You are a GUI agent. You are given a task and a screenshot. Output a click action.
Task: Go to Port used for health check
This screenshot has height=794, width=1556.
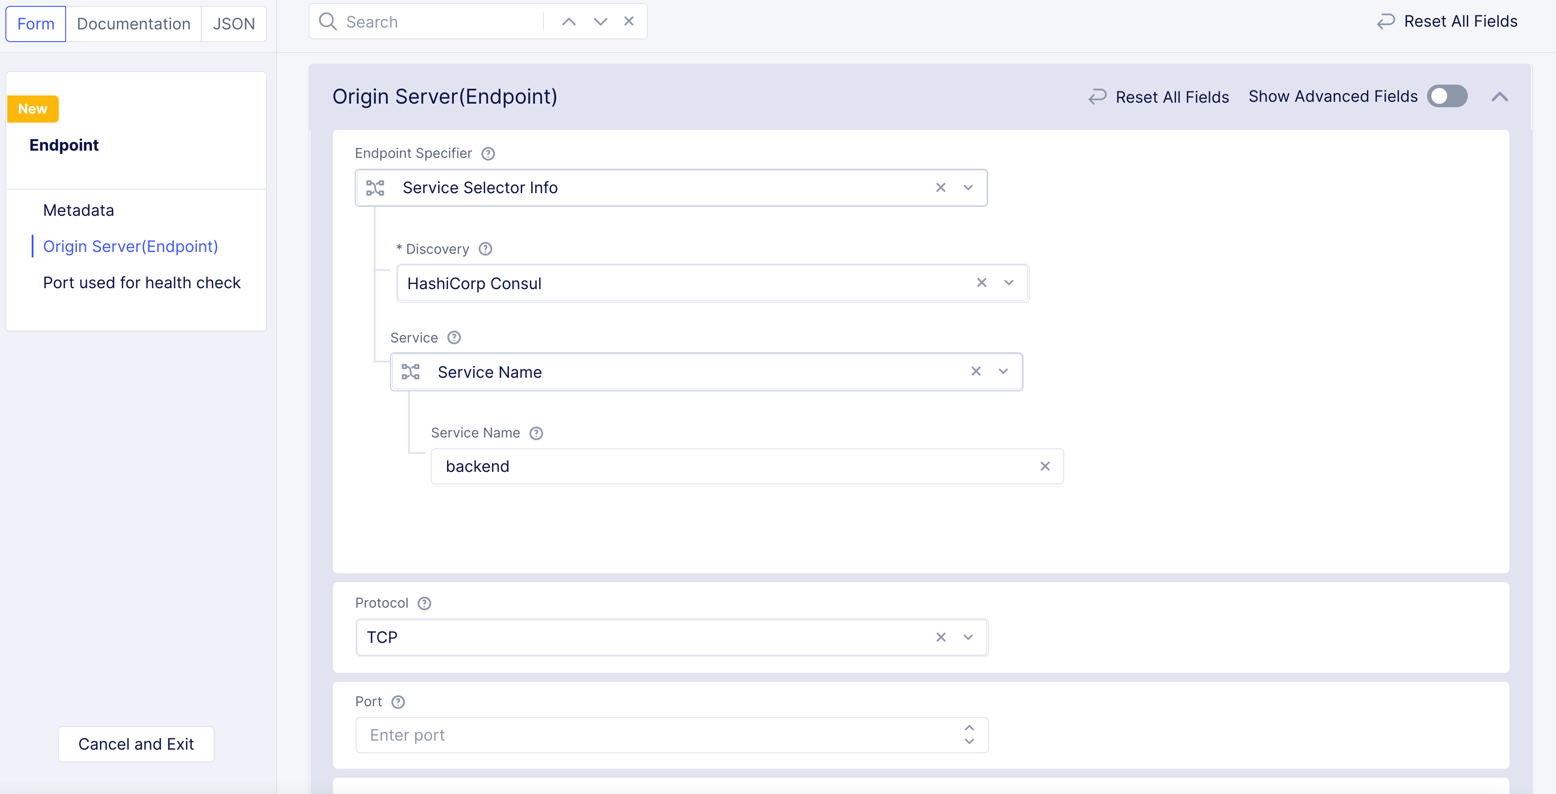pos(141,283)
